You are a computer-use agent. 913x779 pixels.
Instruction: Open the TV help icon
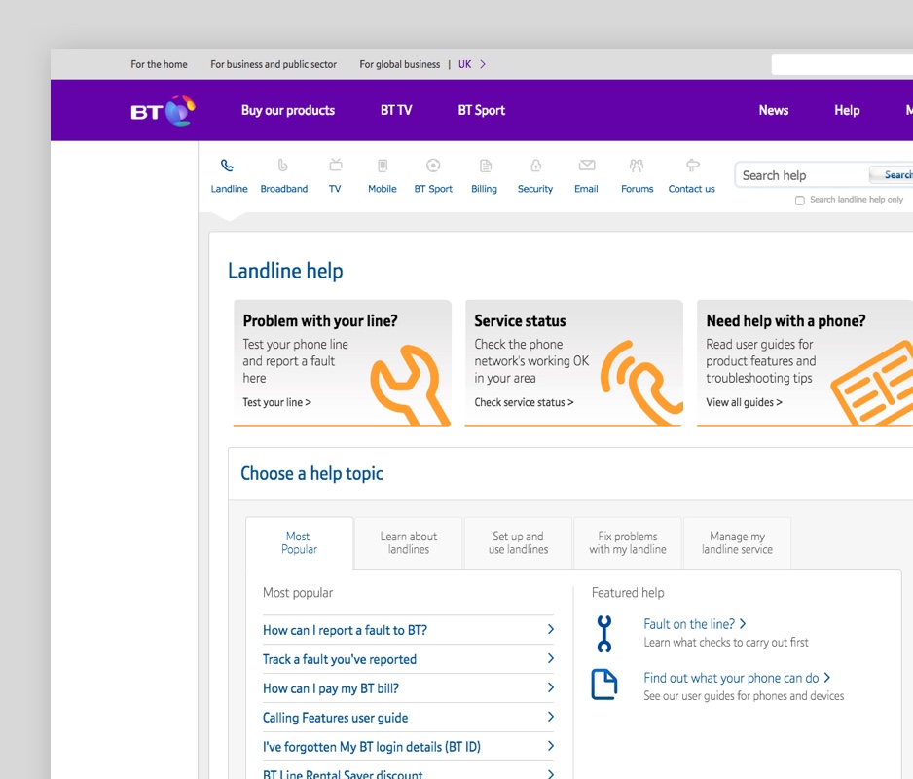tap(335, 167)
